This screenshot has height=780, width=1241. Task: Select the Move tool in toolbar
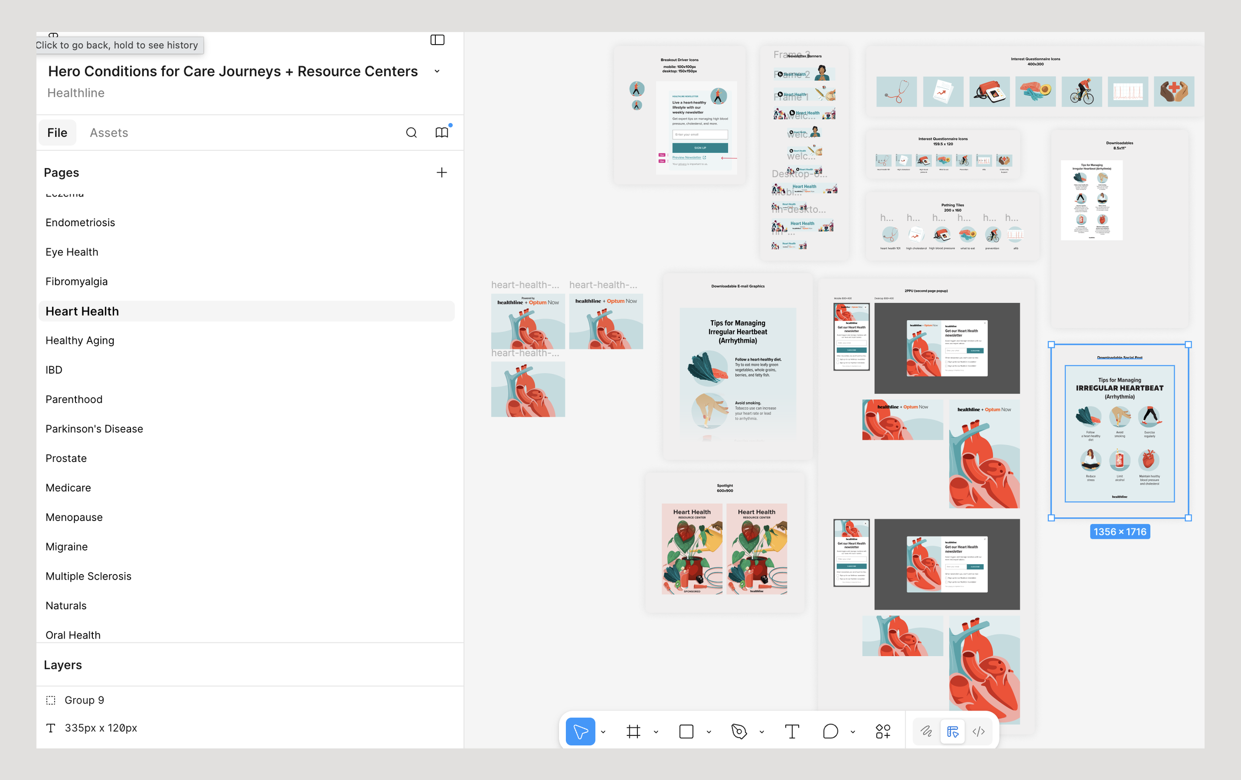[580, 731]
